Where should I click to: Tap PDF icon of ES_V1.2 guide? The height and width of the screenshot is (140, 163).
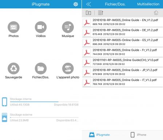point(87,42)
